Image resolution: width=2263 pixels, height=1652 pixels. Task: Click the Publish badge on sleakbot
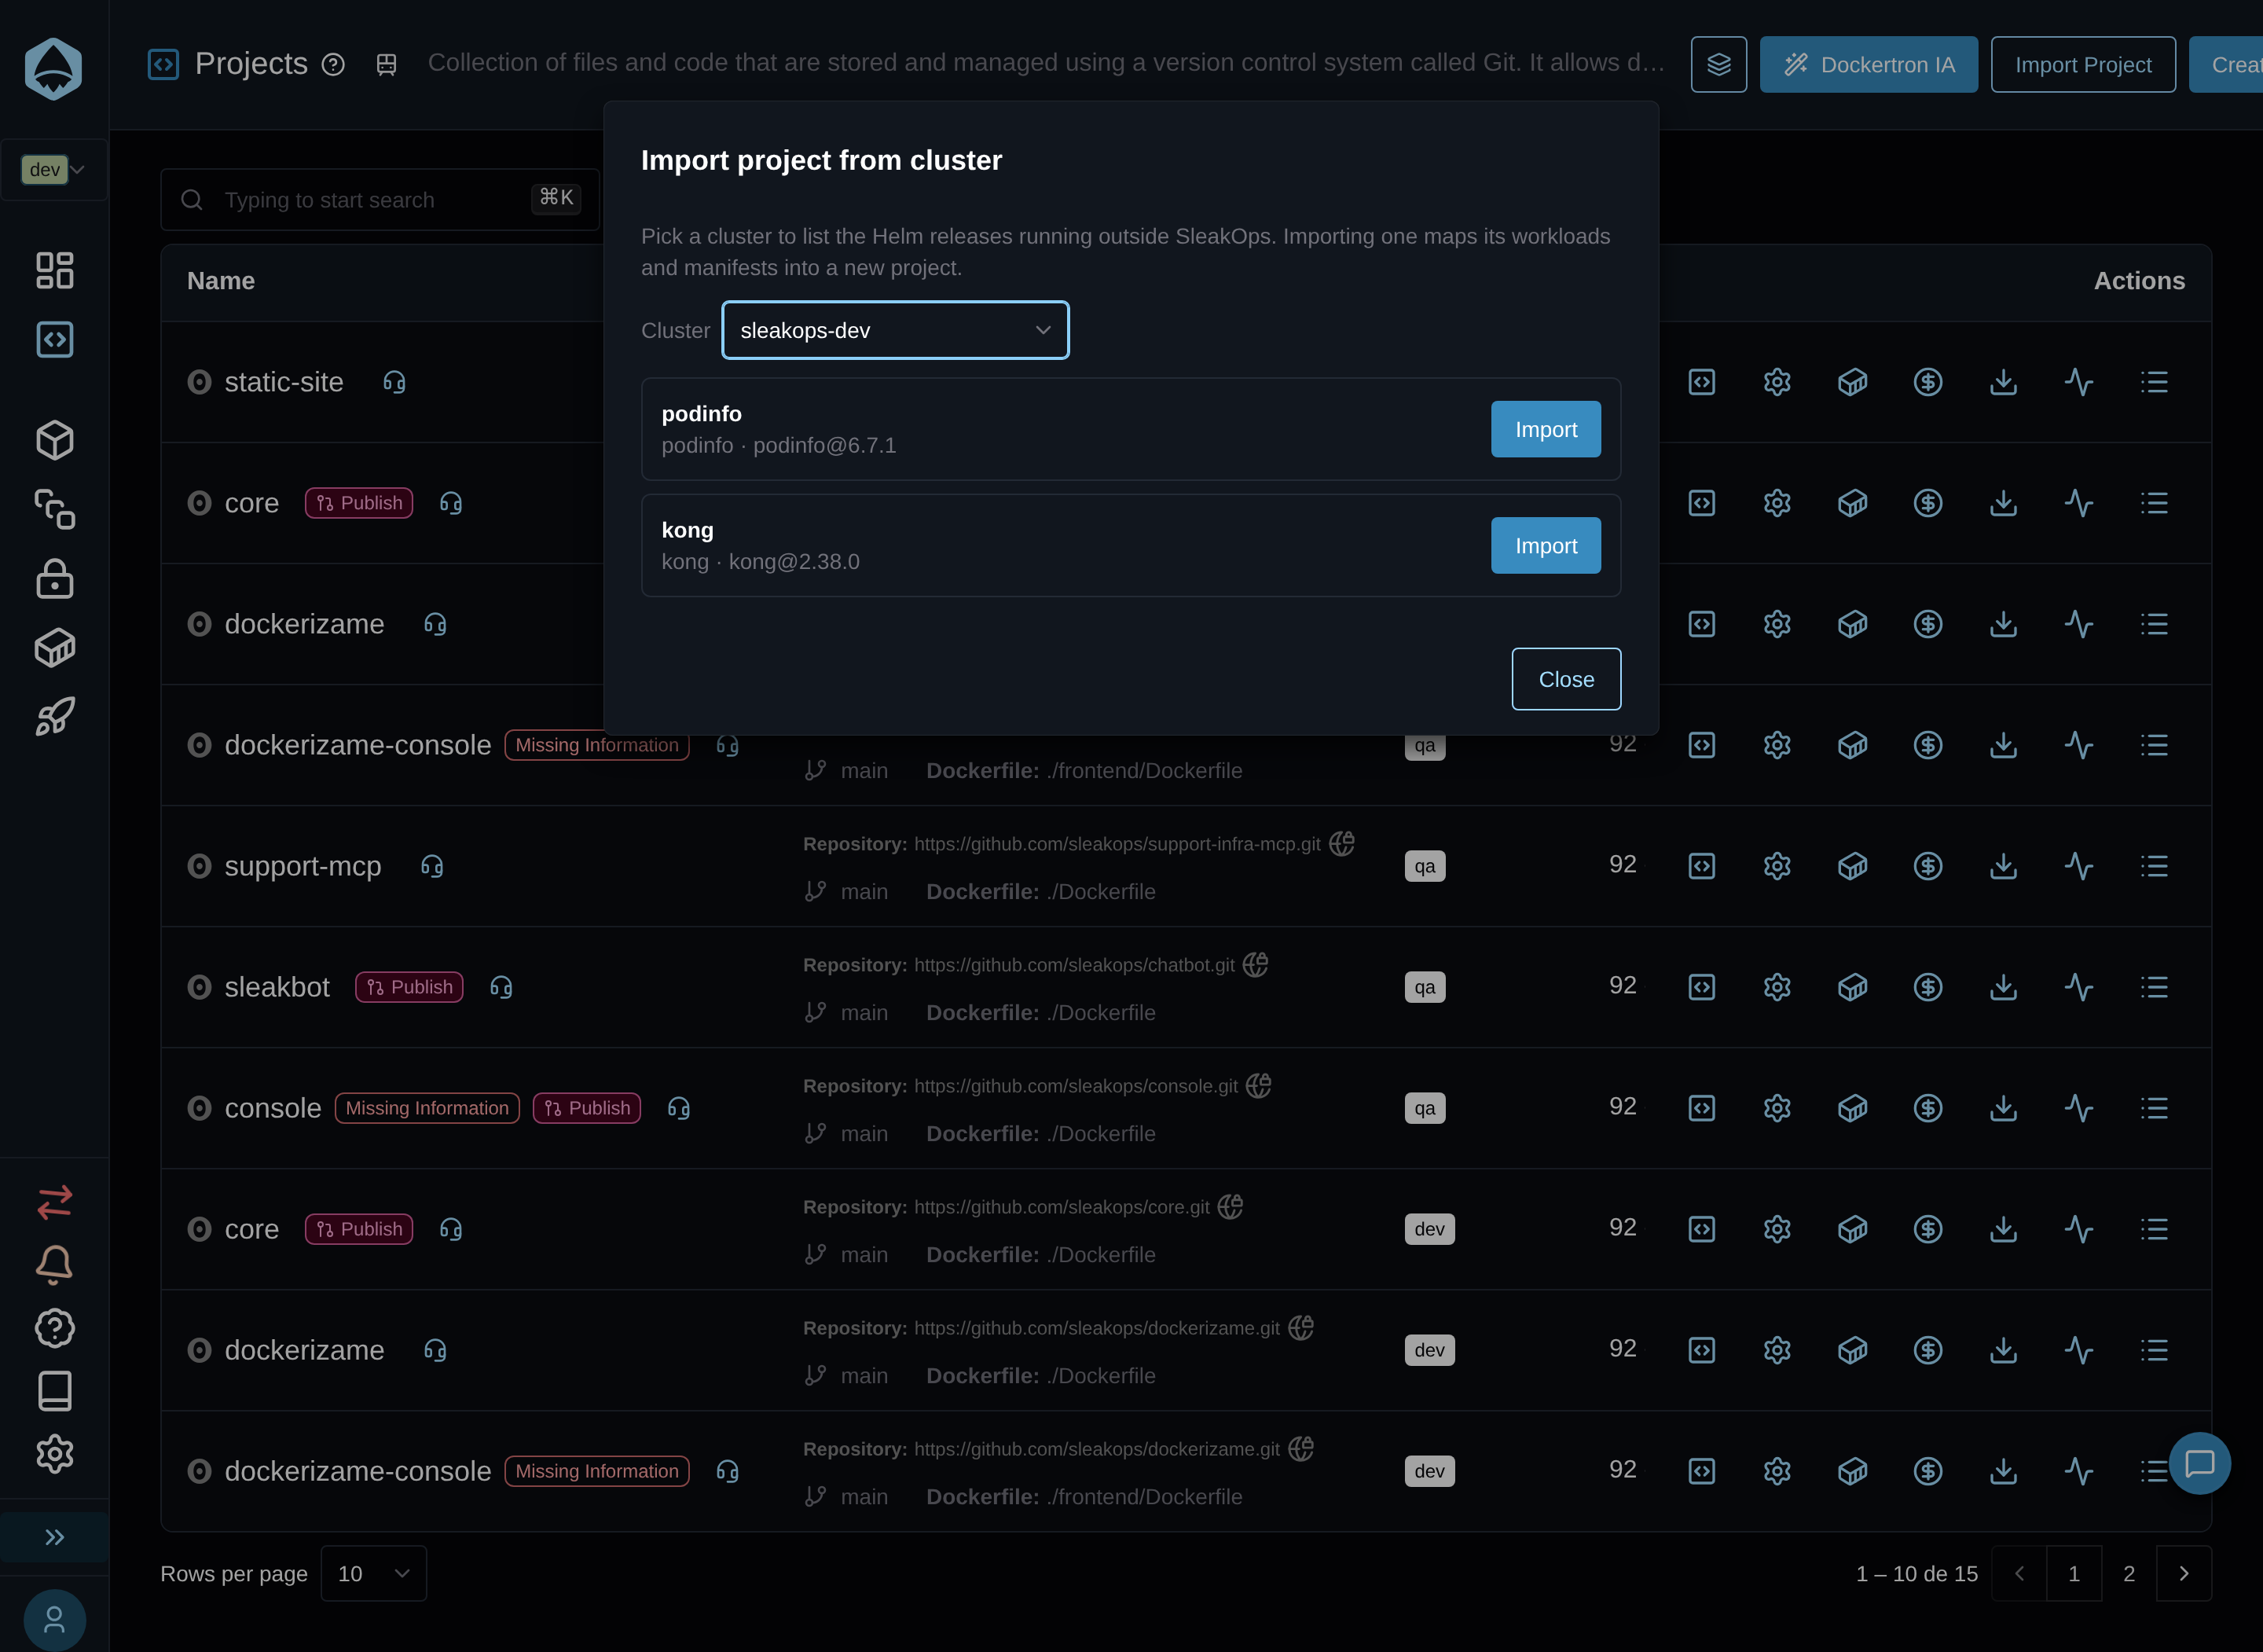(409, 987)
